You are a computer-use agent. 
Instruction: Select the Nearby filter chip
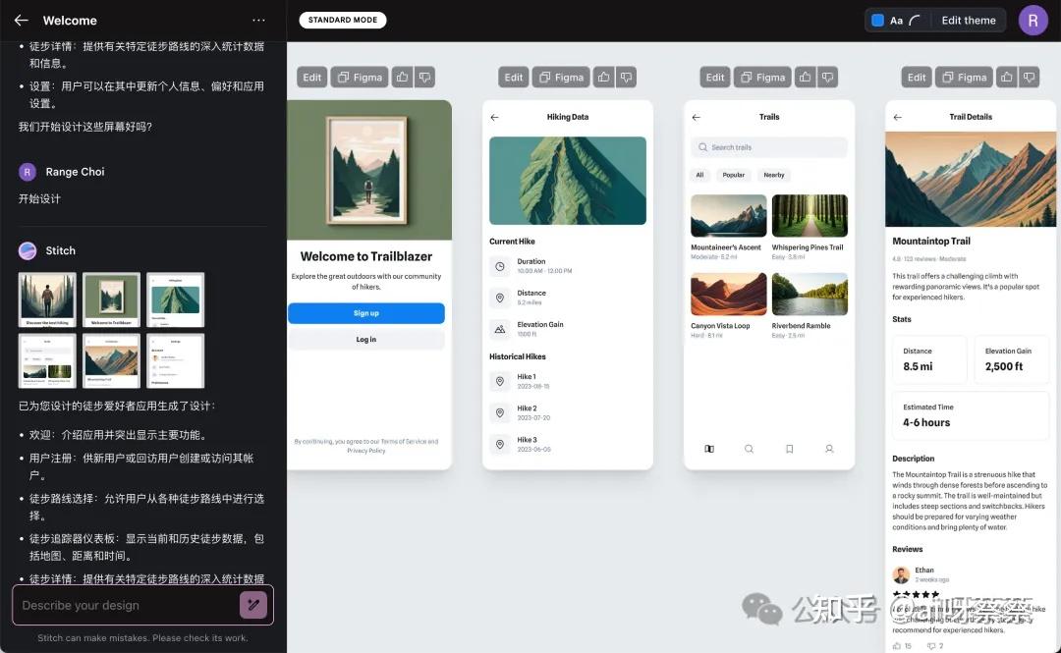[x=773, y=175]
